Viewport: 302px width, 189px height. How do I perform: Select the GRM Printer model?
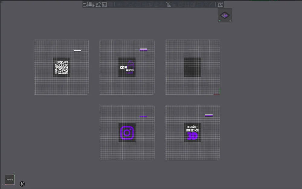pyautogui.click(x=127, y=67)
